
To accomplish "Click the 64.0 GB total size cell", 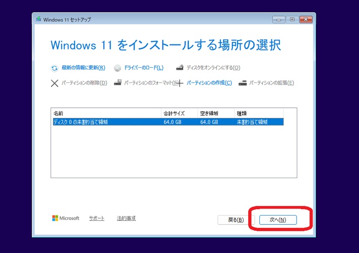I will 172,122.
